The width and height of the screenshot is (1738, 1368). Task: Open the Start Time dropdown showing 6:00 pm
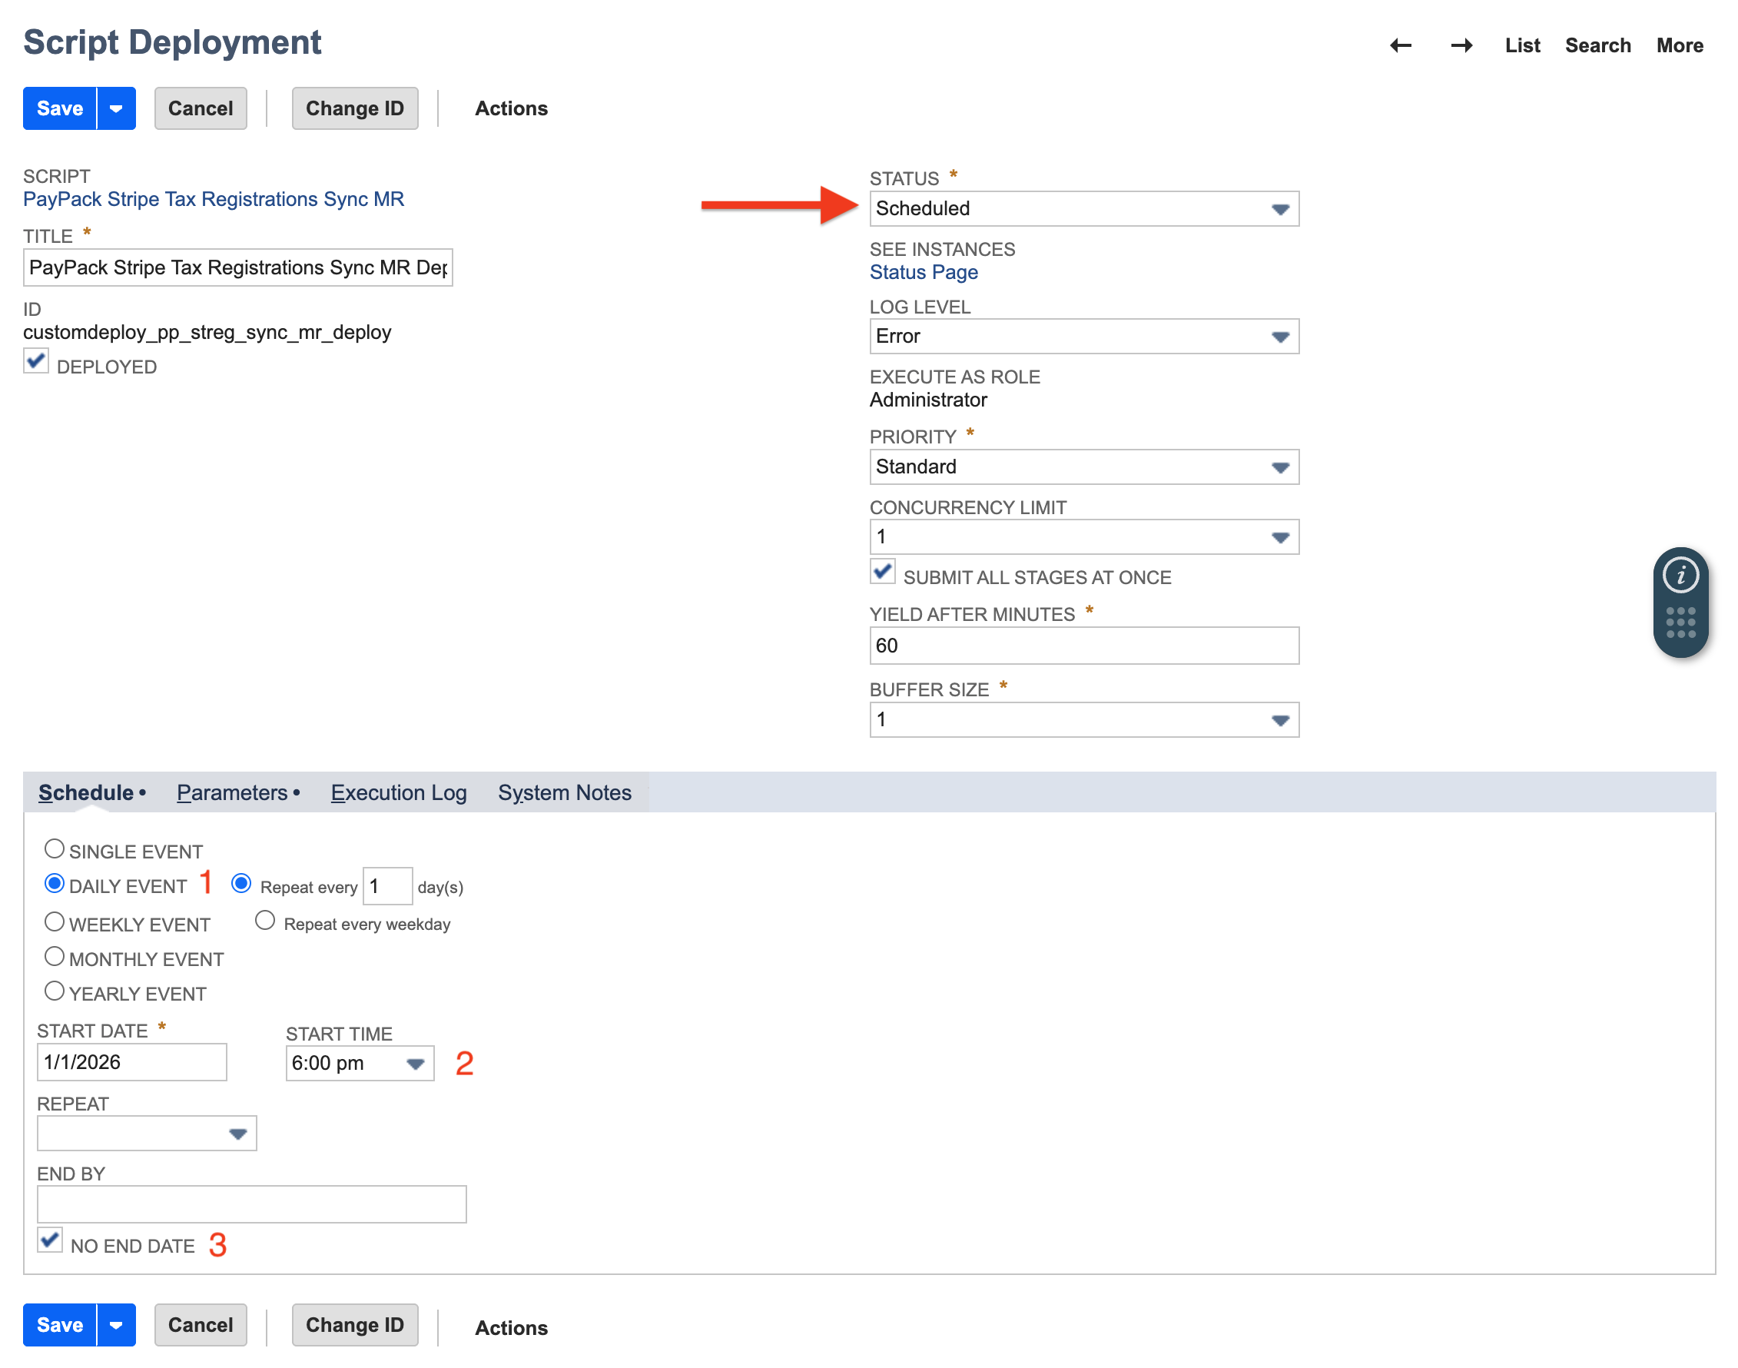coord(415,1063)
